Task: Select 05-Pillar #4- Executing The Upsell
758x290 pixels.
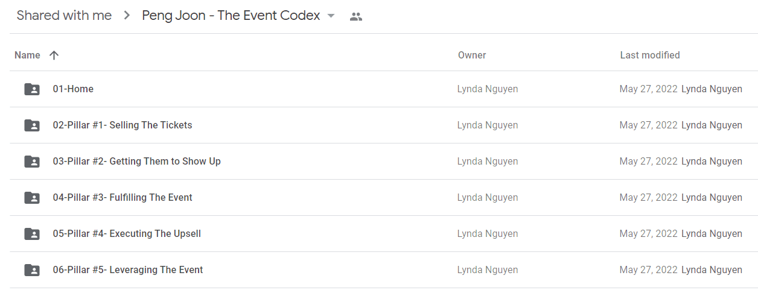Action: [127, 234]
